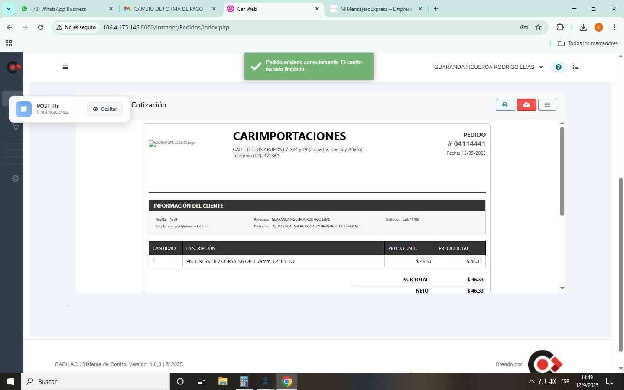Open the shopping cart in sidebar
This screenshot has width=624, height=390.
click(16, 127)
